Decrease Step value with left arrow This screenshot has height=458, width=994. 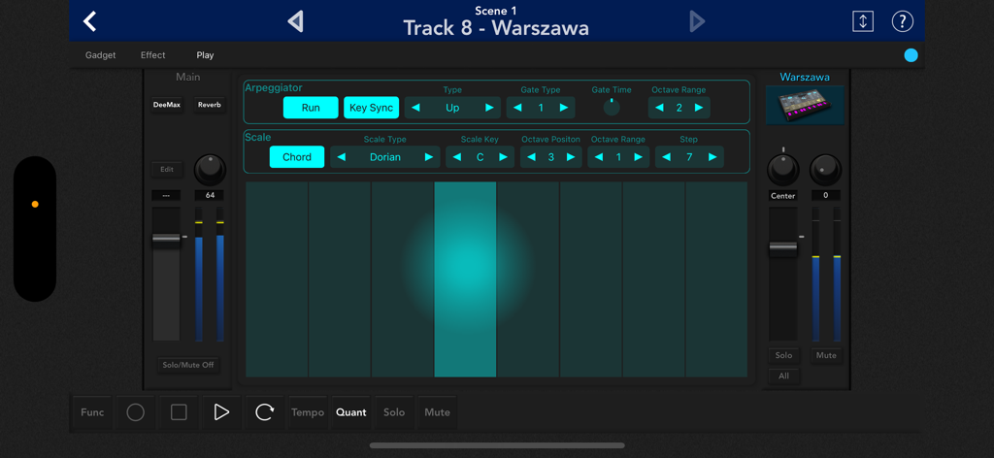pyautogui.click(x=666, y=157)
